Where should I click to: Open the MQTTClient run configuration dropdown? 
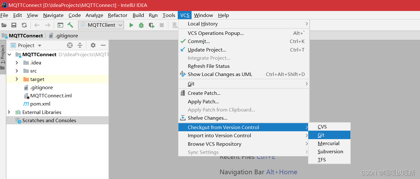point(101,25)
